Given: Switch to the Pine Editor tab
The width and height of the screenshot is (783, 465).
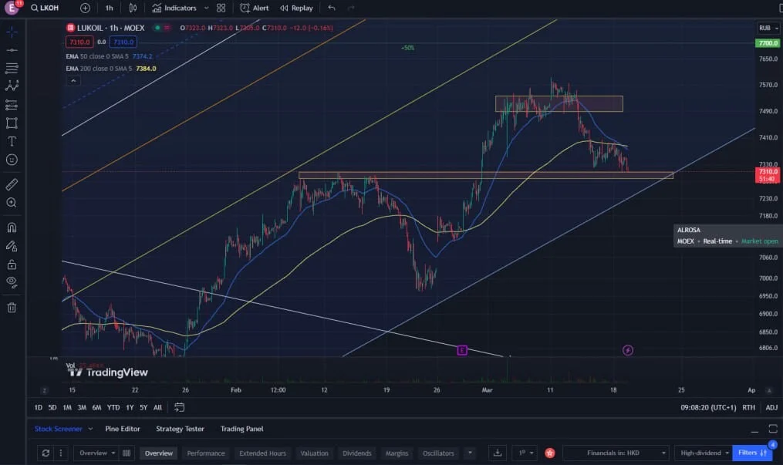Looking at the screenshot, I should (123, 429).
